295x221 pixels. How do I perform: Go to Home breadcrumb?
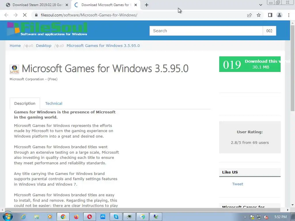point(15,46)
